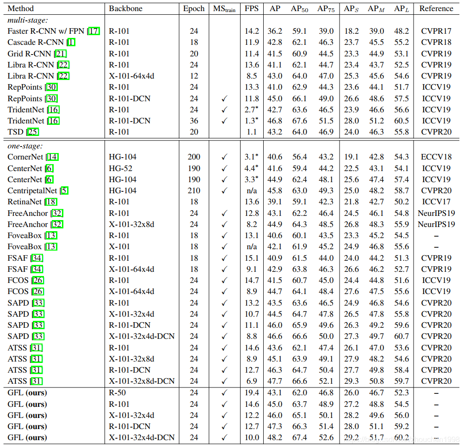Viewport: 464px width, 448px height.
Task: Select AP50 value 67.6 in TridentNet row
Action: [299, 121]
